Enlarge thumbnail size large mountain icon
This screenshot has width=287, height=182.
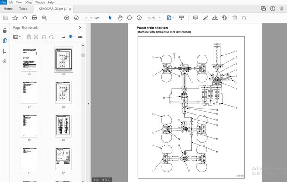pyautogui.click(x=80, y=37)
